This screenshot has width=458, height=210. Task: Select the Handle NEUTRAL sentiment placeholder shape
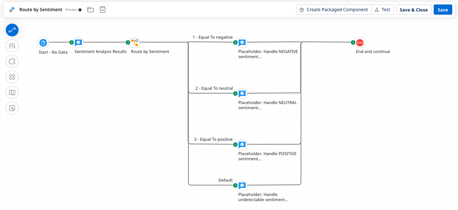242,94
